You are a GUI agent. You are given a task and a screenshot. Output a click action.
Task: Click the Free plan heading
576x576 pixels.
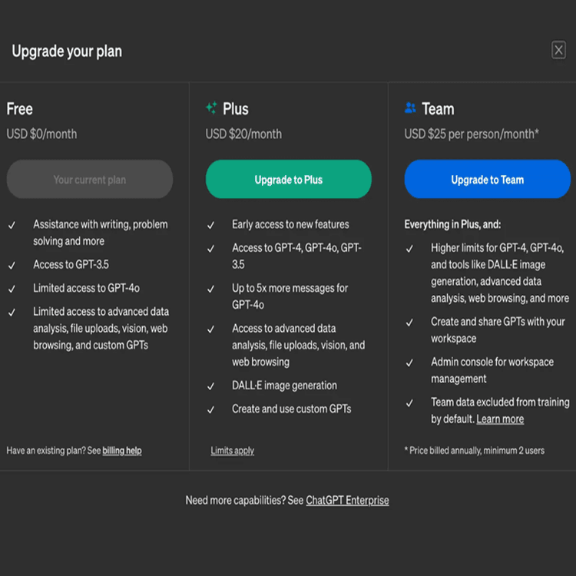(20, 109)
